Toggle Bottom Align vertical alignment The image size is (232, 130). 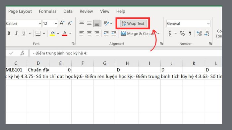pos(97,23)
